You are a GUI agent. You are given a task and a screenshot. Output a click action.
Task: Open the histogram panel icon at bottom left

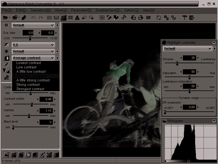[6, 154]
